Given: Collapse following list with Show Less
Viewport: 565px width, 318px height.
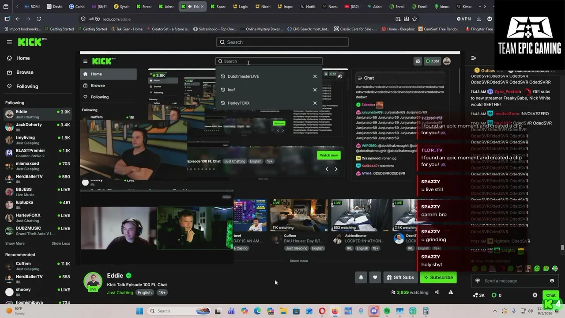Looking at the screenshot, I should (60, 243).
